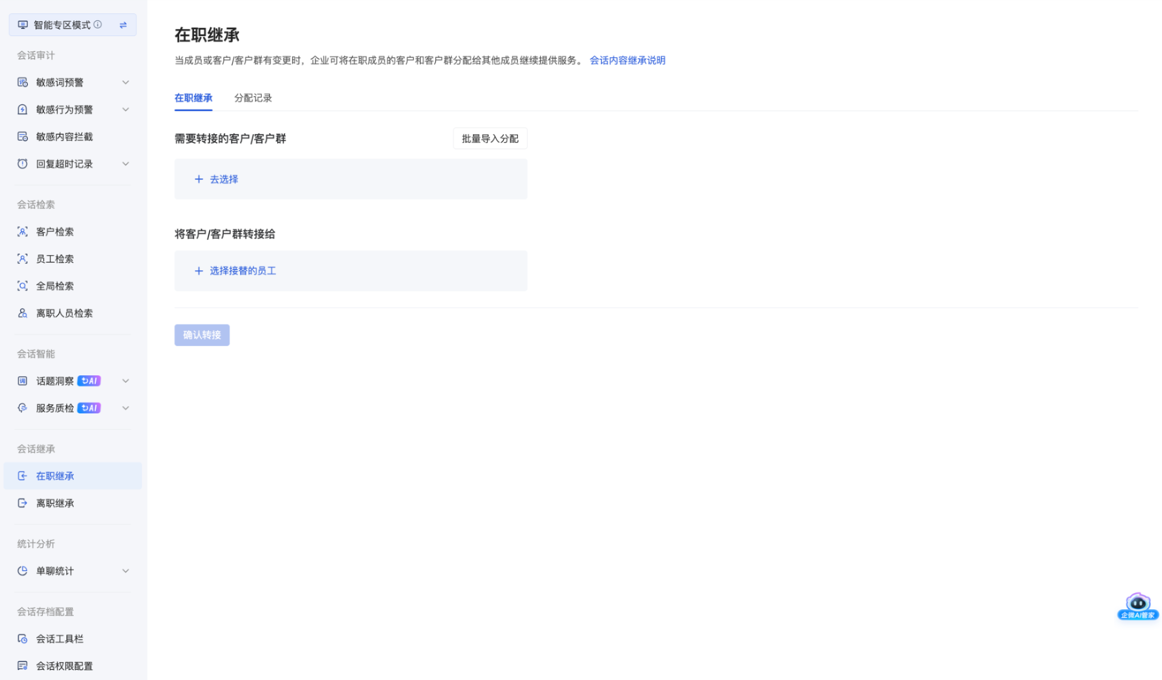Viewport: 1162px width, 680px height.
Task: Click the 员工检索 icon
Action: point(23,259)
